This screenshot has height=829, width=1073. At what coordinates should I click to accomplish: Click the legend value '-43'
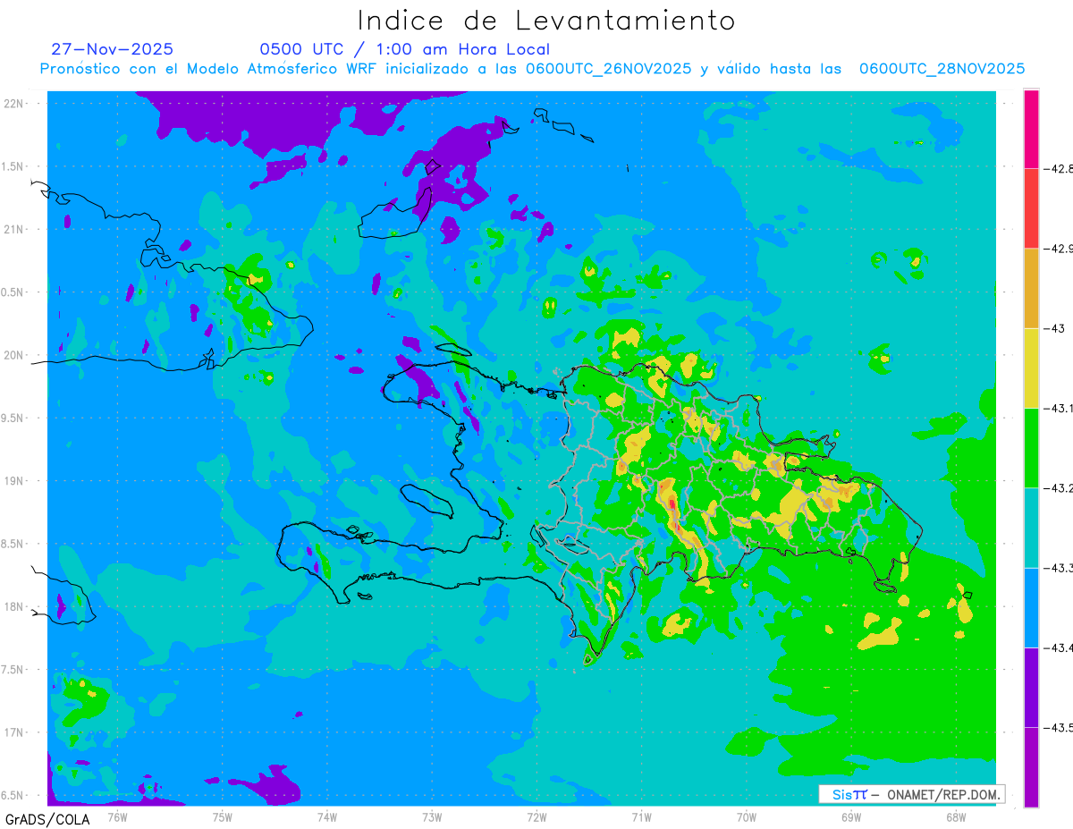(x=1054, y=328)
